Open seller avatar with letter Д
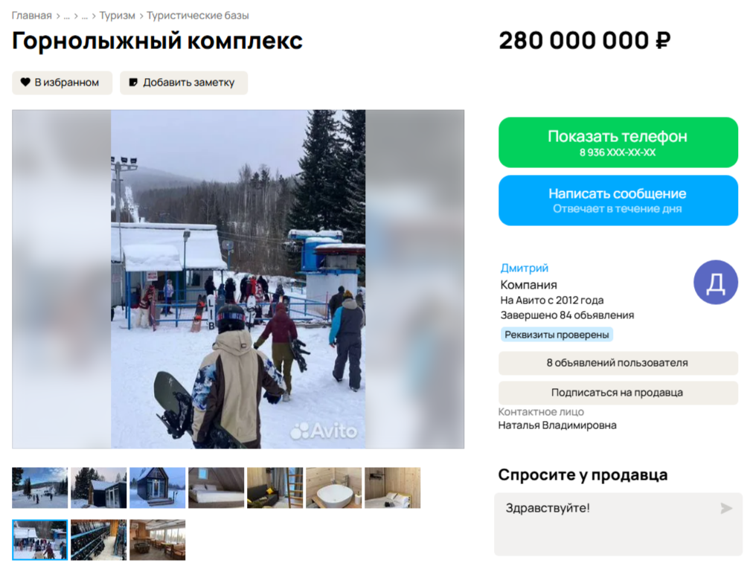 click(x=716, y=283)
